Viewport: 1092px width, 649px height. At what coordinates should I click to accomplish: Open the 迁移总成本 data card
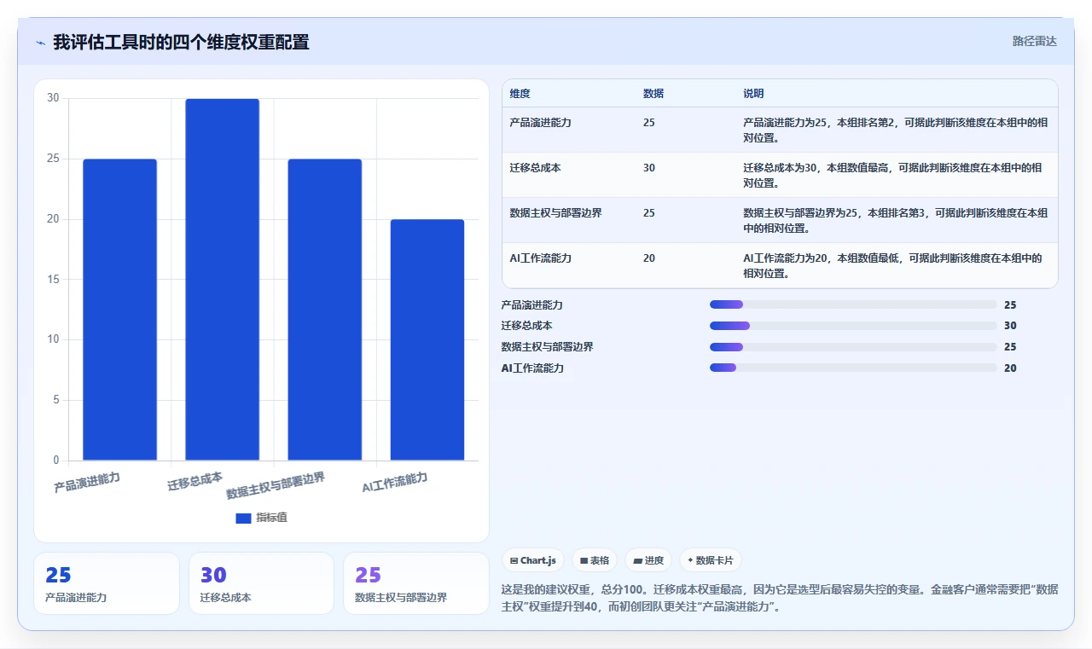261,583
